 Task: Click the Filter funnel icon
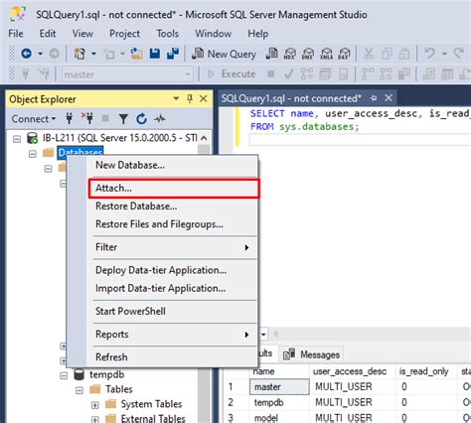[x=123, y=119]
